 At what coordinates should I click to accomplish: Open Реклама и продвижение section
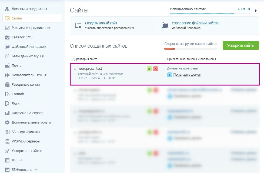[32, 28]
